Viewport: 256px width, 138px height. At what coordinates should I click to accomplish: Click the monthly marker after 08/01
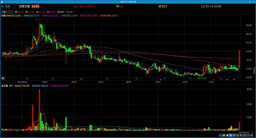[x=137, y=79]
